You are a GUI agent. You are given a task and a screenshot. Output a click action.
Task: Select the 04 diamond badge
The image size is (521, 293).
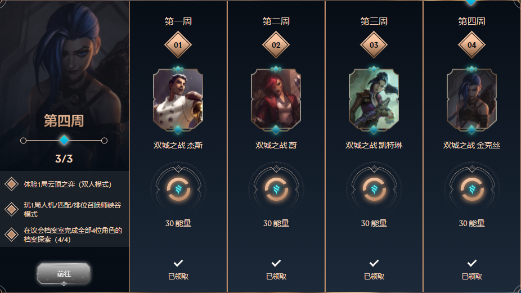[472, 45]
